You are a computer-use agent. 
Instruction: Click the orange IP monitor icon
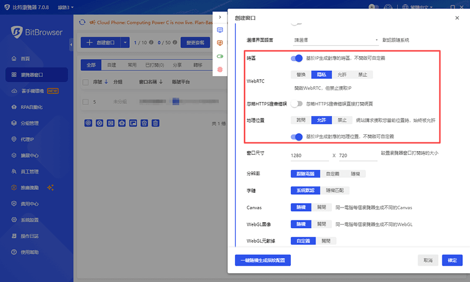pos(220,43)
